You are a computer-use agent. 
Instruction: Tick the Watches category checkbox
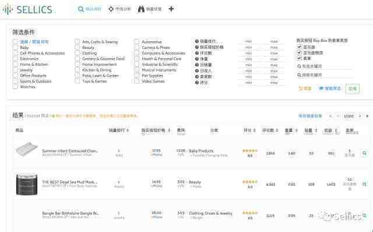(15, 87)
